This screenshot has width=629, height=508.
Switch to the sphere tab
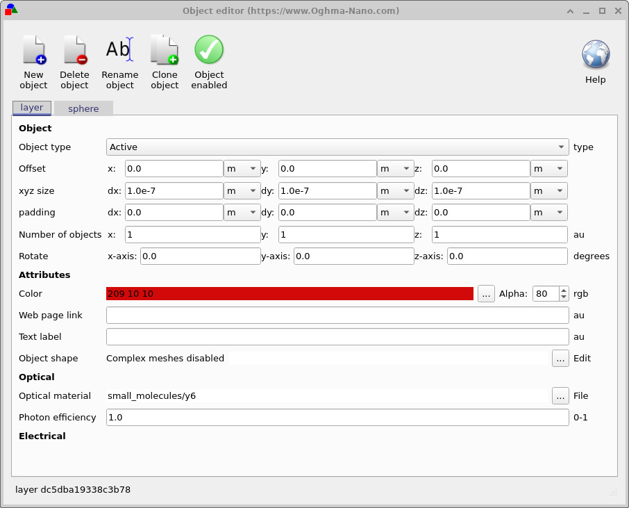pyautogui.click(x=83, y=108)
